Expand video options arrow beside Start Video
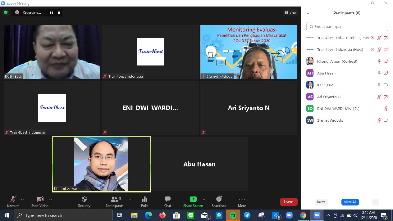Image resolution: width=393 pixels, height=221 pixels. coord(51,199)
